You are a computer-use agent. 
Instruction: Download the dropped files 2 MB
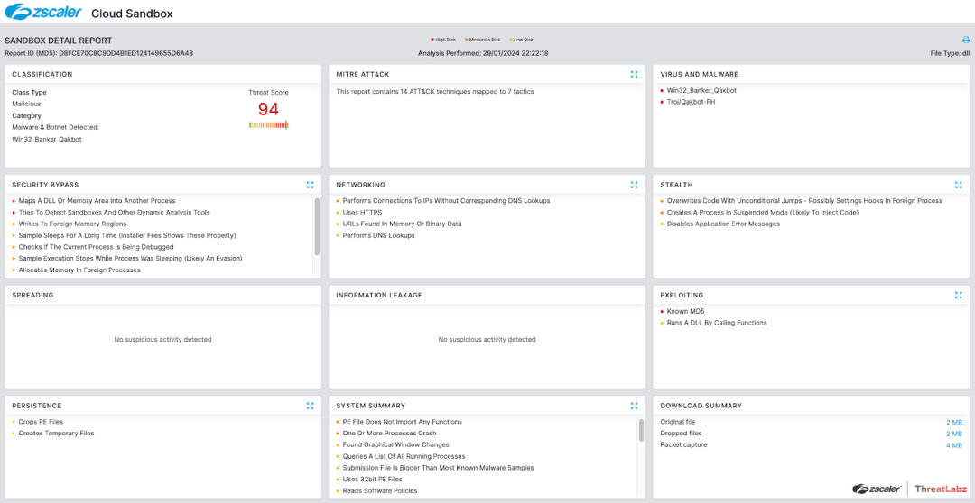point(954,434)
